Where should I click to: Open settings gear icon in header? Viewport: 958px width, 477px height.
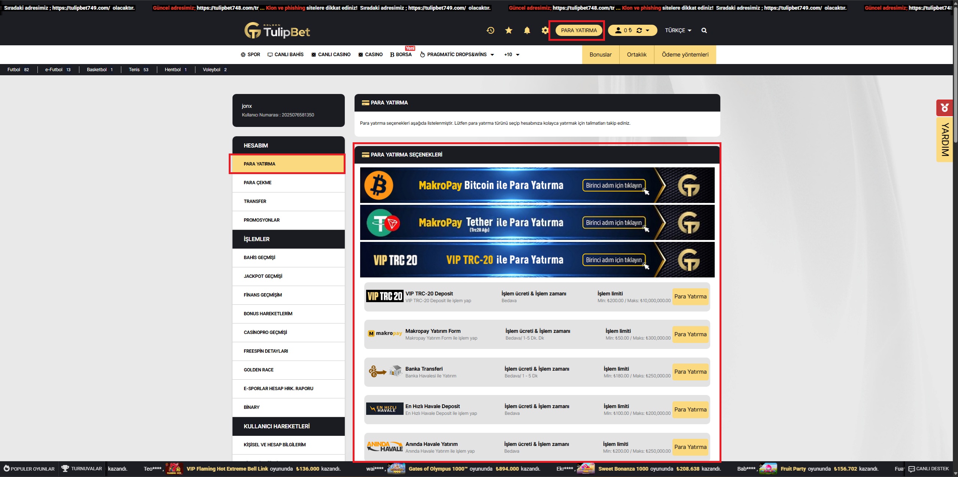pos(545,30)
